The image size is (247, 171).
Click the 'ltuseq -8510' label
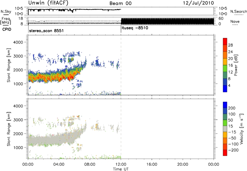[x=135, y=28]
